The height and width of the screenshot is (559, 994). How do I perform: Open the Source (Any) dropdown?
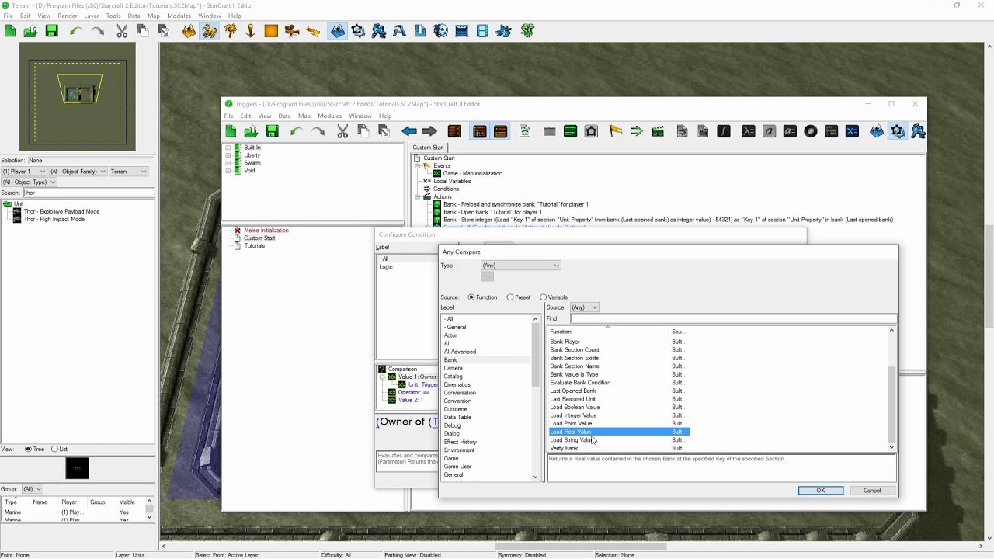click(584, 307)
